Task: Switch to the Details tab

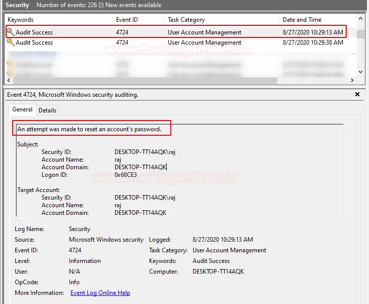Action: pyautogui.click(x=47, y=110)
